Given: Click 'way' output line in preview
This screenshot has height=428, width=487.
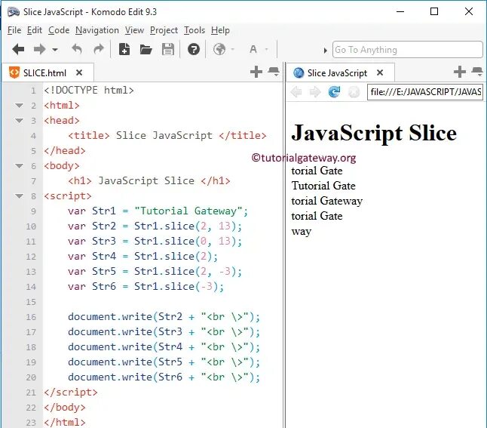Looking at the screenshot, I should pos(302,232).
